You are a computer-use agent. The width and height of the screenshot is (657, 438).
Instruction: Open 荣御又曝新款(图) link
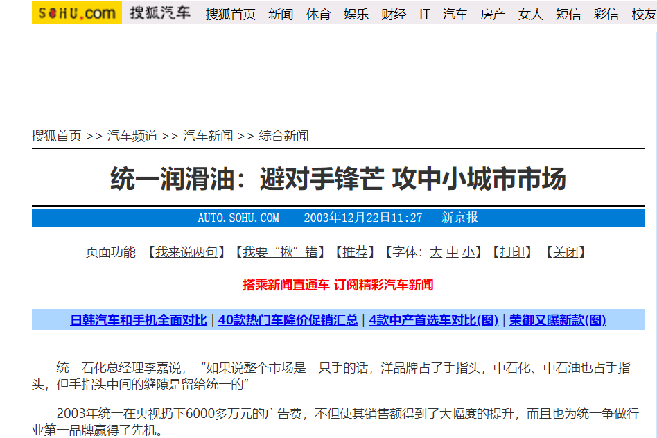[558, 320]
